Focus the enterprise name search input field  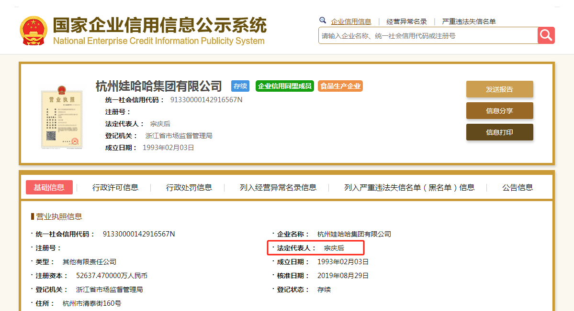click(428, 36)
